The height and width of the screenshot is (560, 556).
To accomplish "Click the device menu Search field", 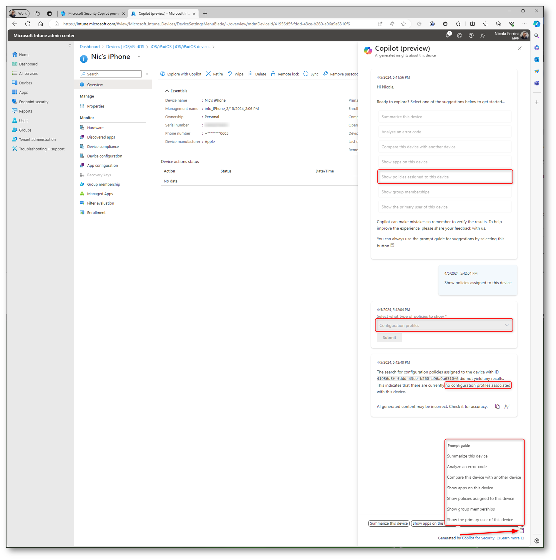I will pos(111,74).
